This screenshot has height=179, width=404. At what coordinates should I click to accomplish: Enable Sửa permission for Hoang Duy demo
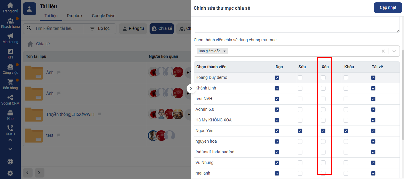pos(300,78)
